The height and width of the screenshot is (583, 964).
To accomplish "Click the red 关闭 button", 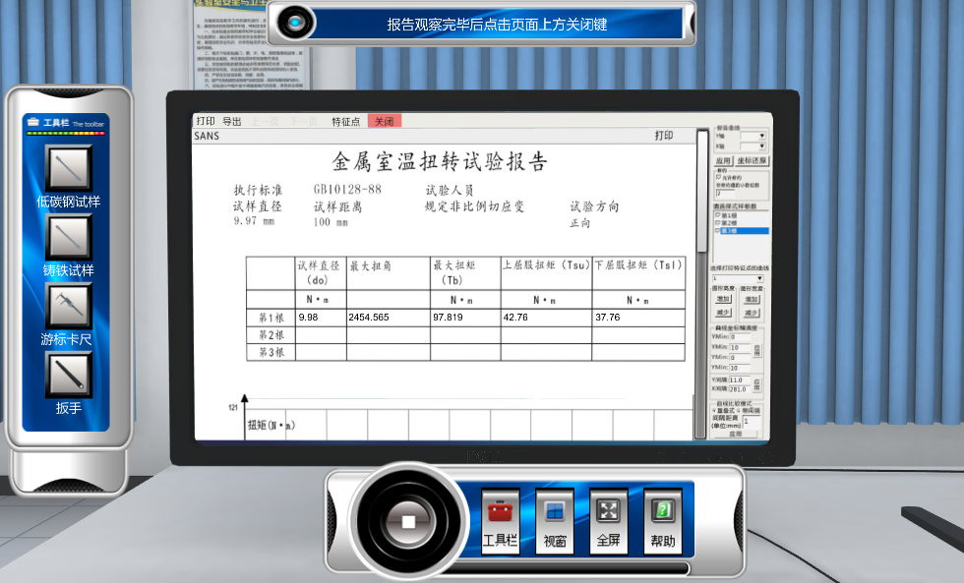I will tap(384, 121).
